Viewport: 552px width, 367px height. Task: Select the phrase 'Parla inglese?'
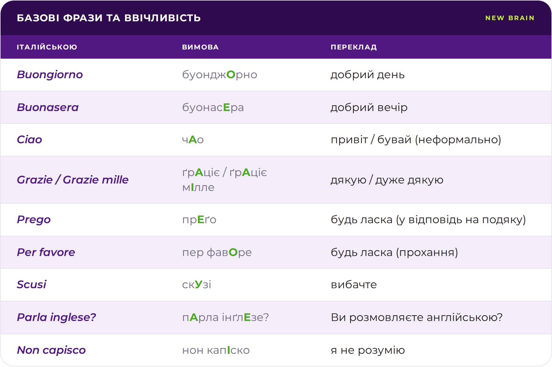click(x=56, y=317)
